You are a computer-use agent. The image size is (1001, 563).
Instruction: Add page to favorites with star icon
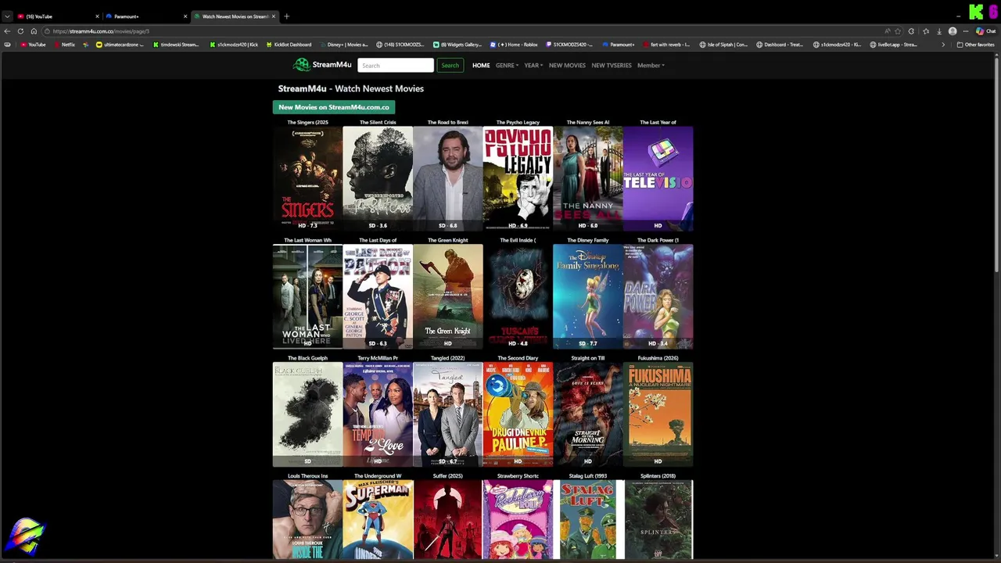point(899,31)
